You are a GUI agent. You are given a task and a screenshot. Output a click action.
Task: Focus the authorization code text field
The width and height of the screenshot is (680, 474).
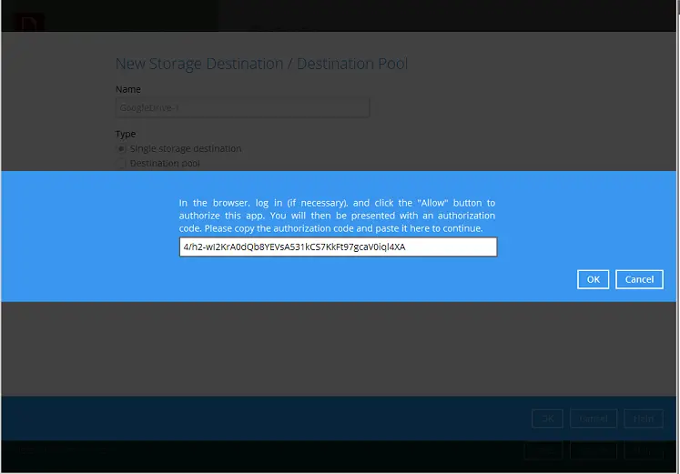pos(338,247)
